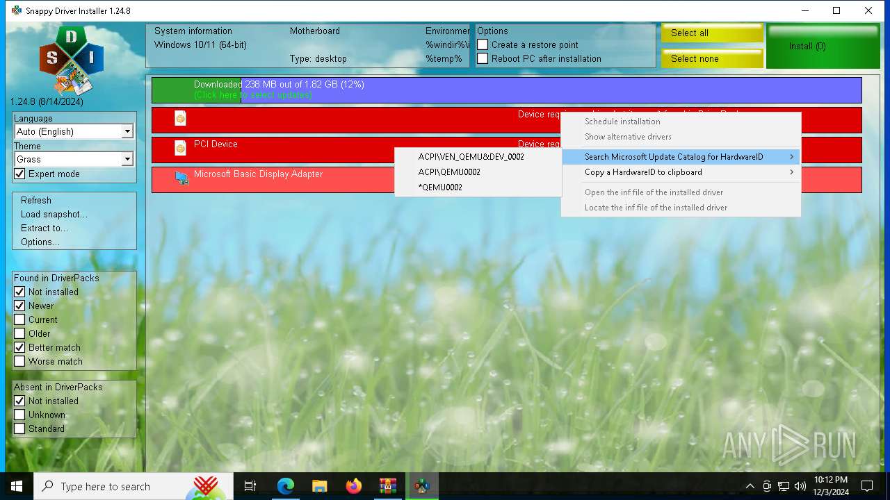890x500 pixels.
Task: Expand Copy a HardwareID submenu arrow
Action: [791, 172]
